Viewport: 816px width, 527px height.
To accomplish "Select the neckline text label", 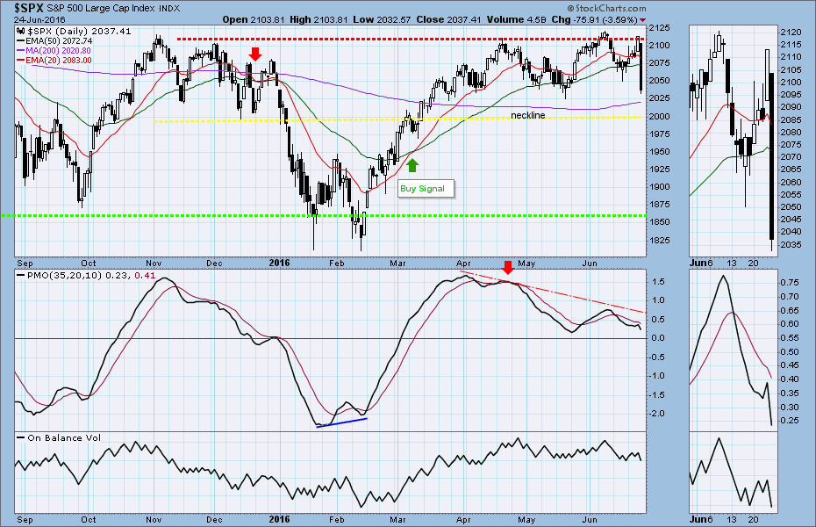I will tap(528, 115).
